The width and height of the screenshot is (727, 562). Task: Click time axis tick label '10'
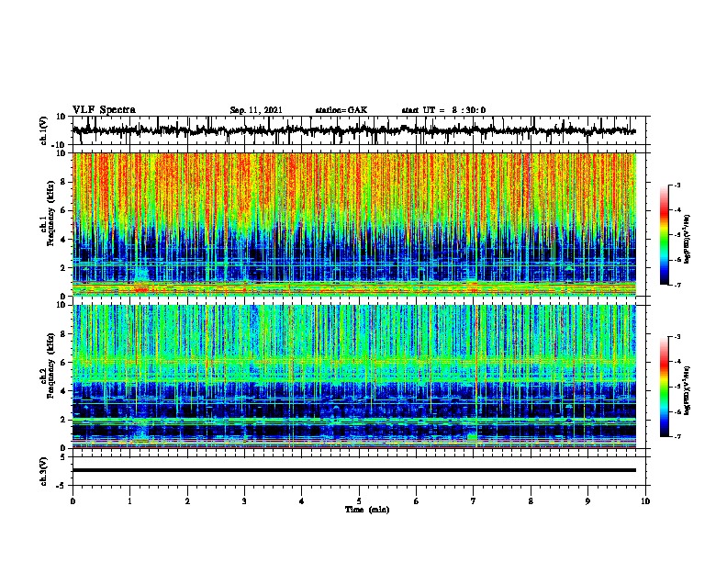click(645, 501)
